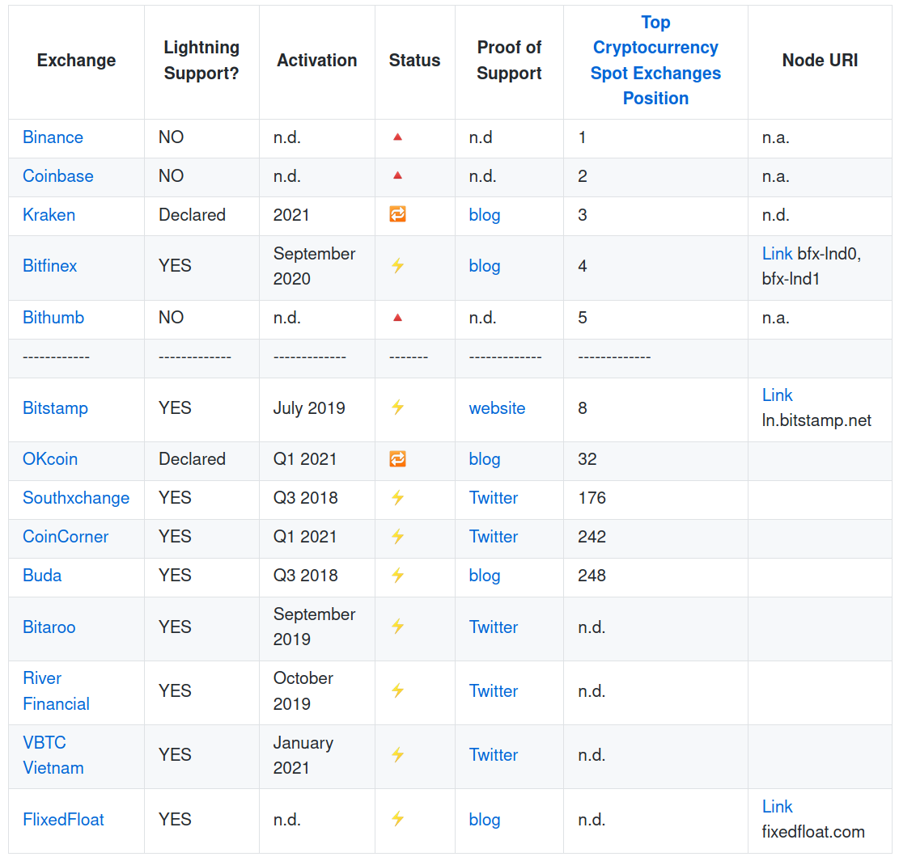The width and height of the screenshot is (899, 861).
Task: Open the Binance exchange link
Action: (x=53, y=137)
